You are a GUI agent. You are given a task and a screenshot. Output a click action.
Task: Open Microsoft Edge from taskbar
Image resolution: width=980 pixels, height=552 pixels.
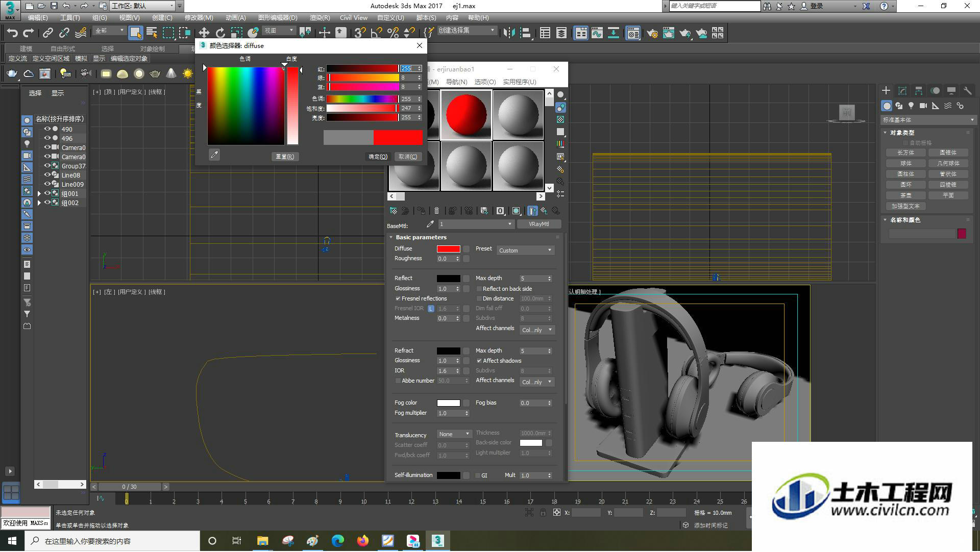pyautogui.click(x=338, y=541)
